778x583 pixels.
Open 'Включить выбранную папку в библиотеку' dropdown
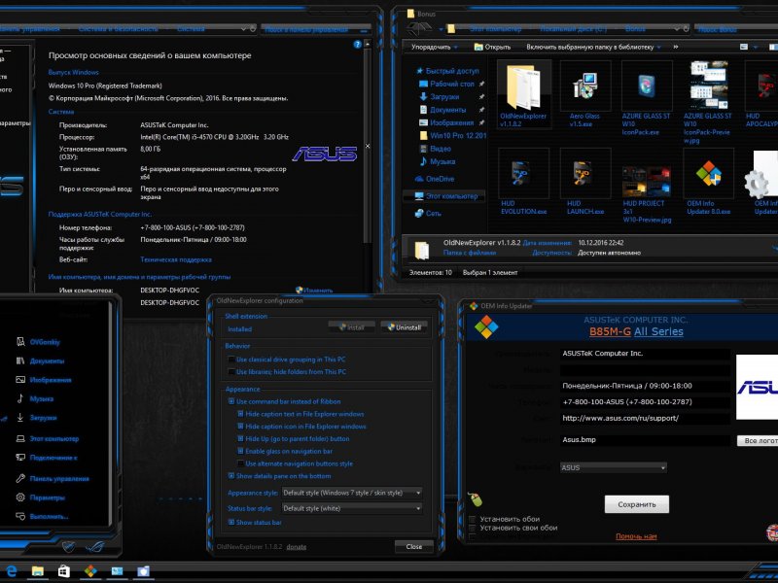[593, 47]
